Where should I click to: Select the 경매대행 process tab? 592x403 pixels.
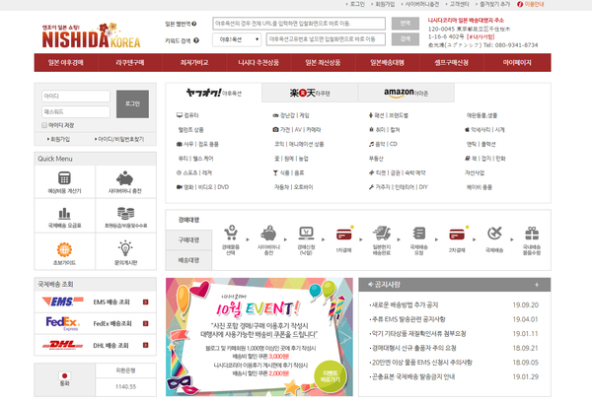point(188,220)
